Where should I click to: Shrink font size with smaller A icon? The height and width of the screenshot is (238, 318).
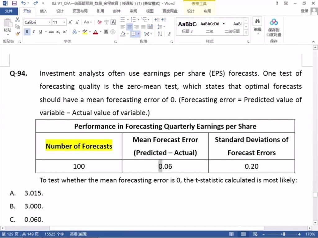[77, 22]
